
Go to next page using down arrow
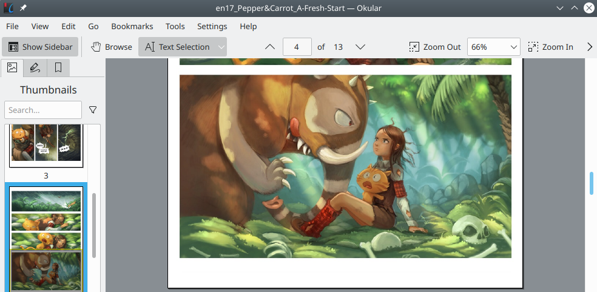(360, 47)
